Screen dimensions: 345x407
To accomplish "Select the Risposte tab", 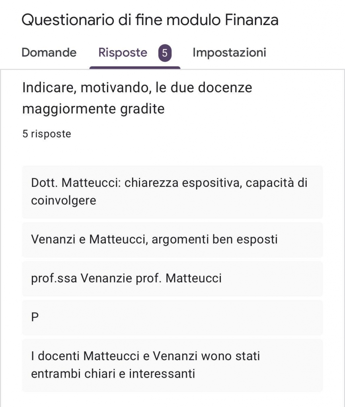I will 123,52.
